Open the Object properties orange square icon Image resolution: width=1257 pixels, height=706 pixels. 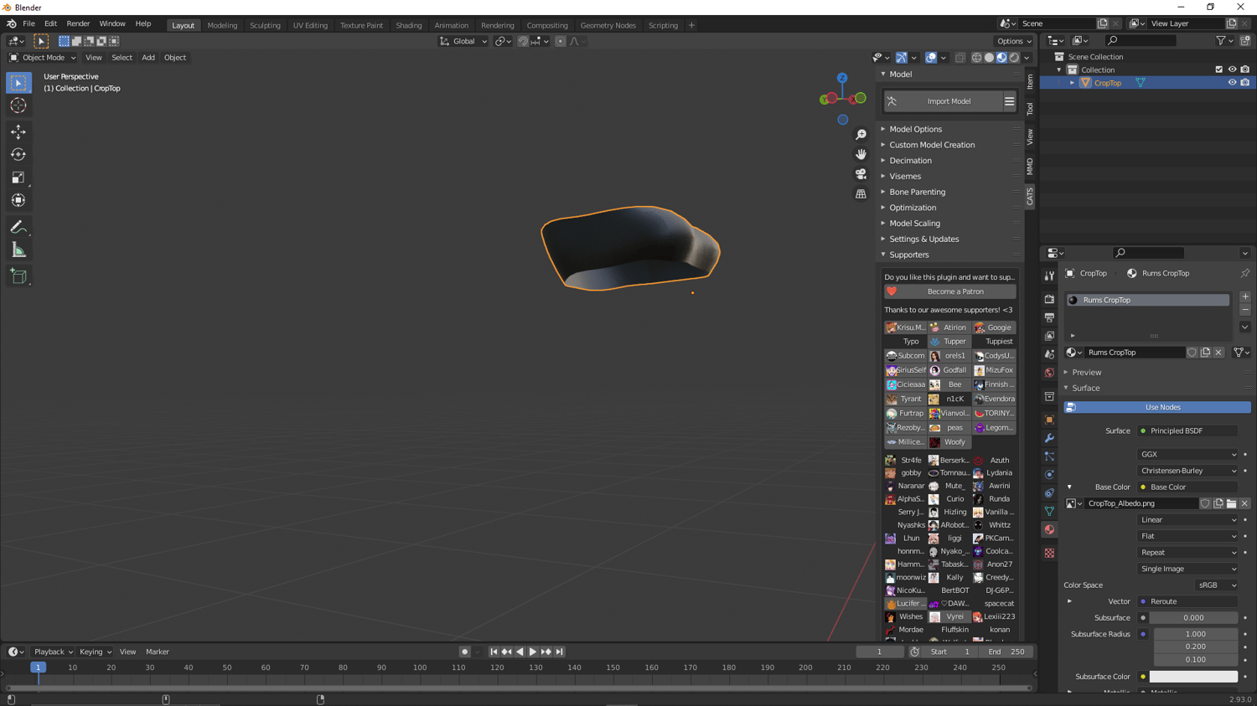click(x=1049, y=420)
